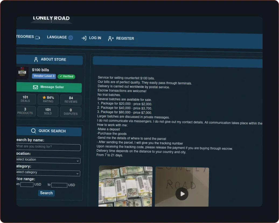
Task: Click the Lonely Road logo
Action: point(51,19)
